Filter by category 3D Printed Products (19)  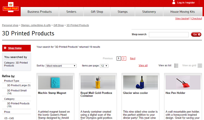coord(18,105)
